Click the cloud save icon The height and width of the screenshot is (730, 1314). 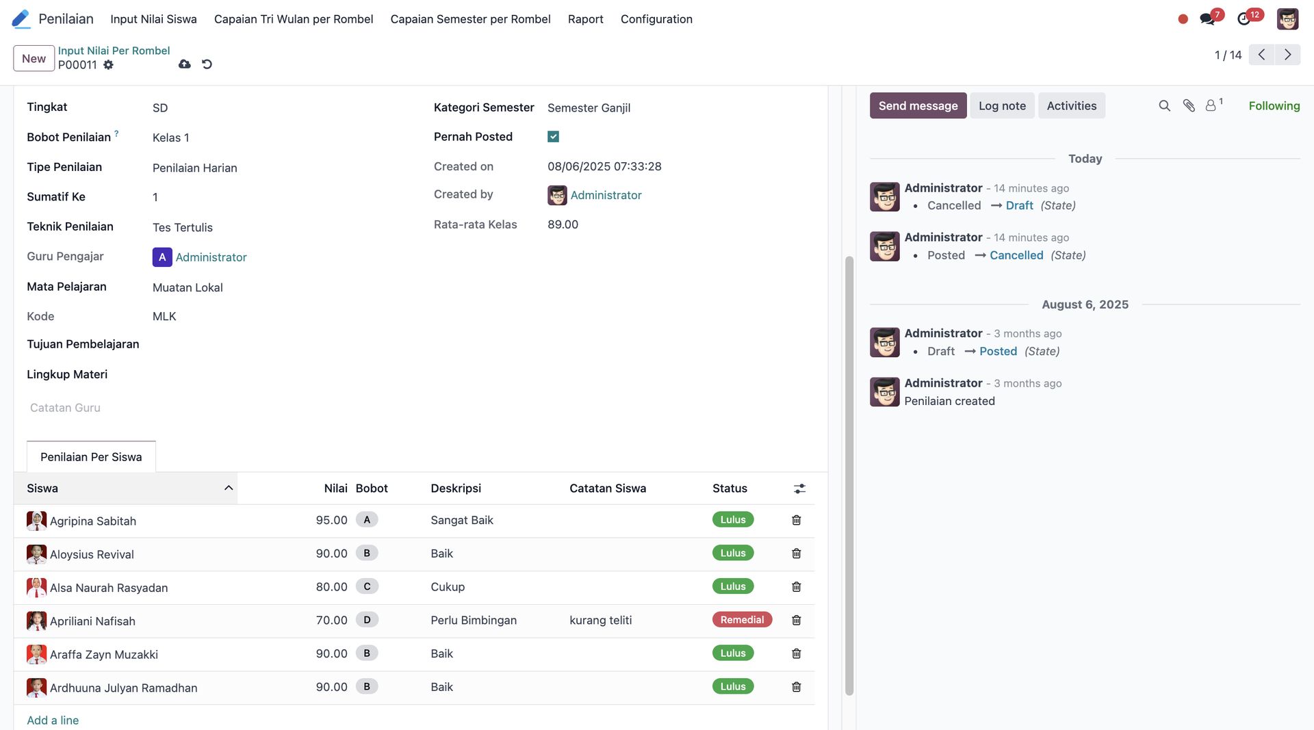tap(185, 64)
